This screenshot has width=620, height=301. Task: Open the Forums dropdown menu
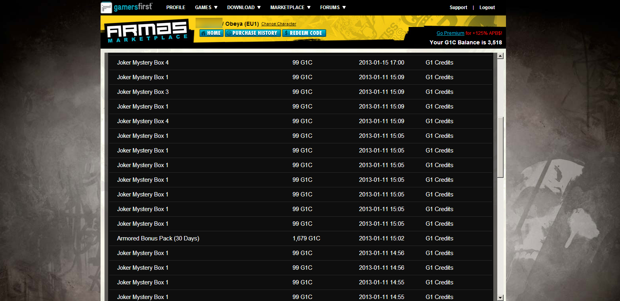point(333,8)
